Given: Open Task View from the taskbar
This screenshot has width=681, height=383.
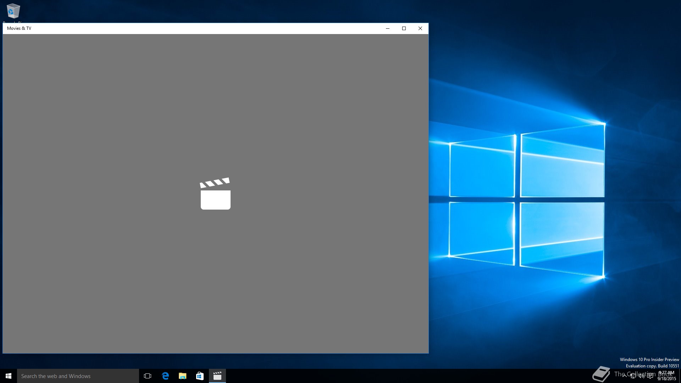Looking at the screenshot, I should point(148,376).
